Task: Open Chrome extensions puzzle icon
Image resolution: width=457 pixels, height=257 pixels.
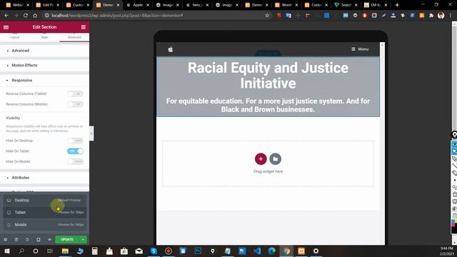Action: [x=431, y=16]
